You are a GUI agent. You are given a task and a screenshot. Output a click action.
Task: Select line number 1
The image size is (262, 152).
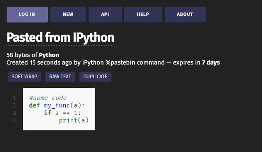pos(15,98)
